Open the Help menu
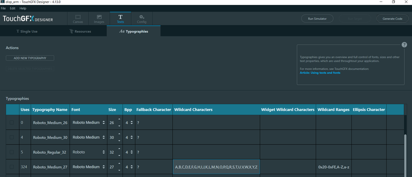Screen dimensions: 412x177 tap(23, 8)
